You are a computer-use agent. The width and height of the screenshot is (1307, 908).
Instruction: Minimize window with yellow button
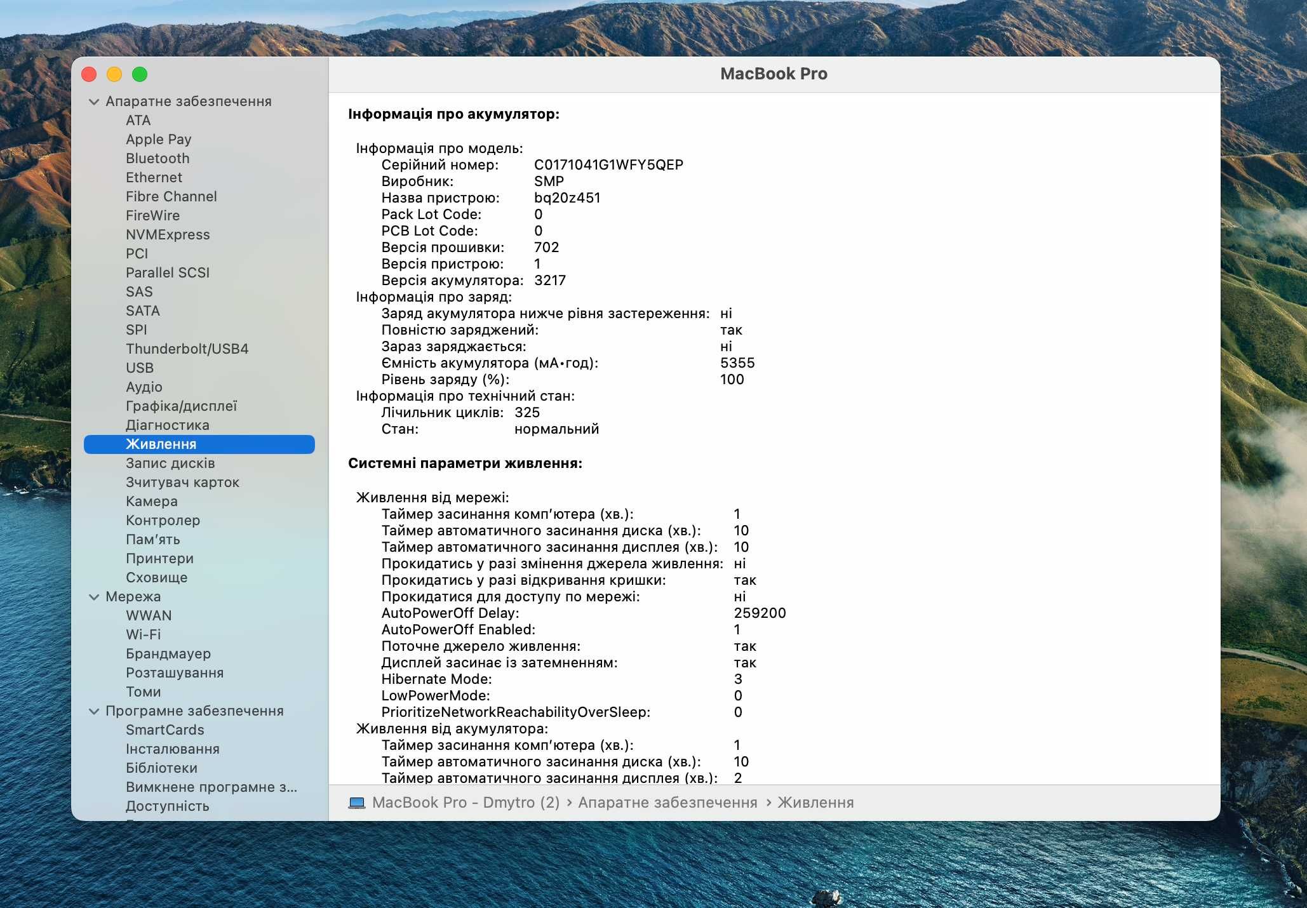point(114,74)
